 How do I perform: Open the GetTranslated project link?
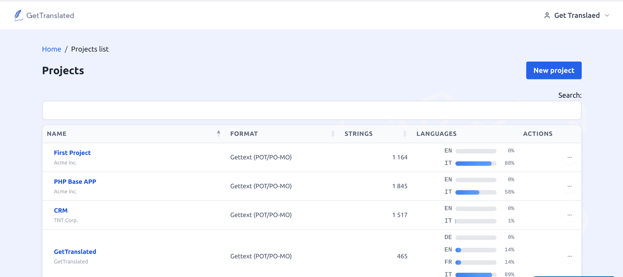(x=75, y=252)
